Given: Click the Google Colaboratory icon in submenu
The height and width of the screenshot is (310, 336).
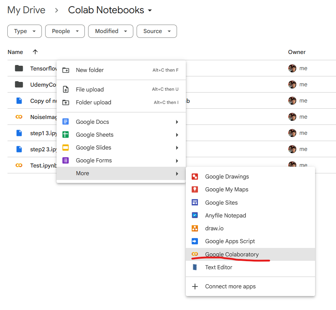Looking at the screenshot, I should 195,254.
